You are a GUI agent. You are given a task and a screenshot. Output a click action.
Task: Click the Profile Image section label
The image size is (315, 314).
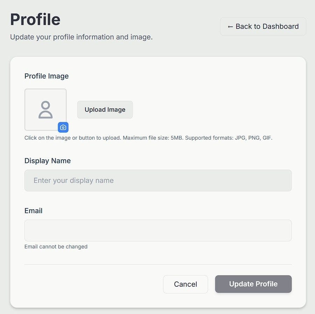[47, 76]
